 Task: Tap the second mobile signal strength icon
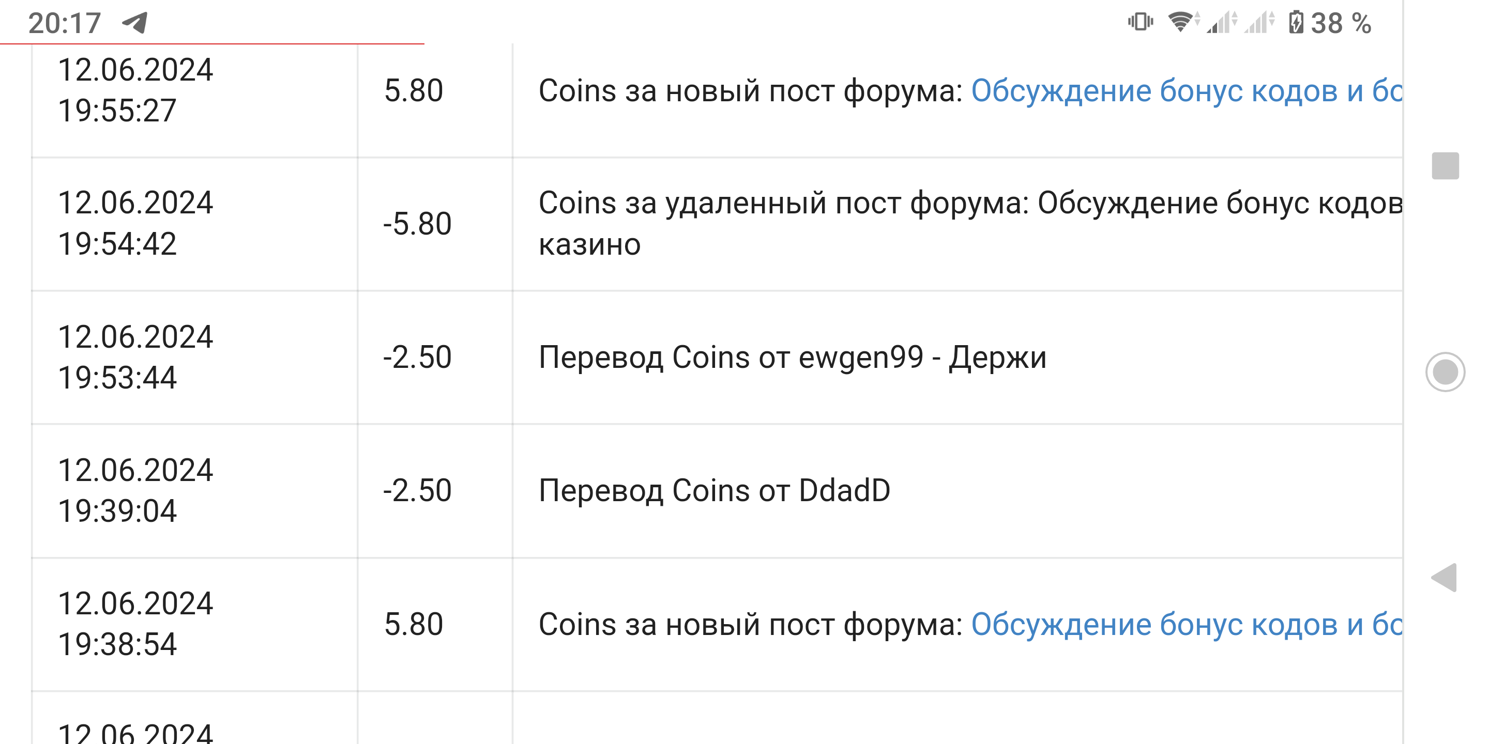[1259, 23]
